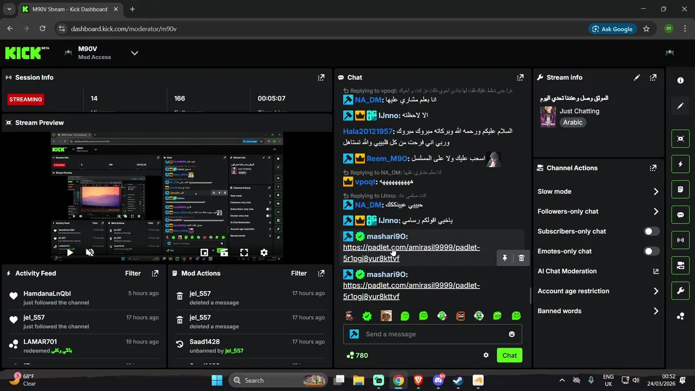Click the KICK logo
695x391 pixels.
pos(24,53)
